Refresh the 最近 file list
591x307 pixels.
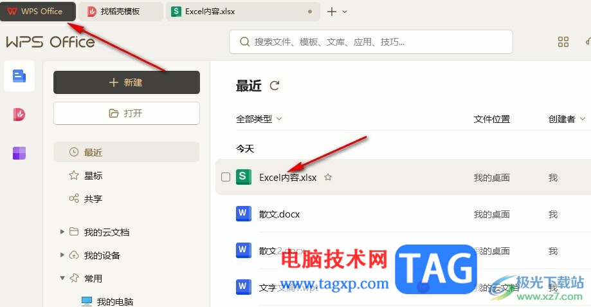click(275, 86)
